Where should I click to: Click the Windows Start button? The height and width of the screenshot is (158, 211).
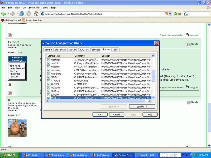coord(9,155)
